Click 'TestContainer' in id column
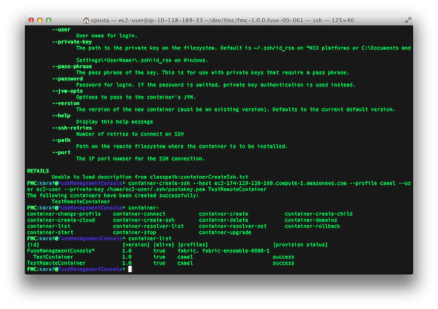Screen dimensions: 438x309 click(x=53, y=257)
